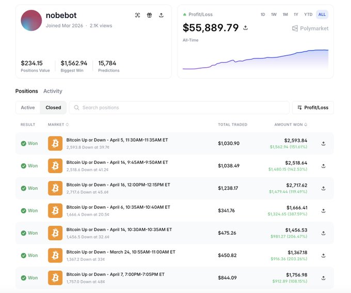Image resolution: width=351 pixels, height=293 pixels.
Task: Share the April 14 10:30AM position
Action: (x=323, y=233)
